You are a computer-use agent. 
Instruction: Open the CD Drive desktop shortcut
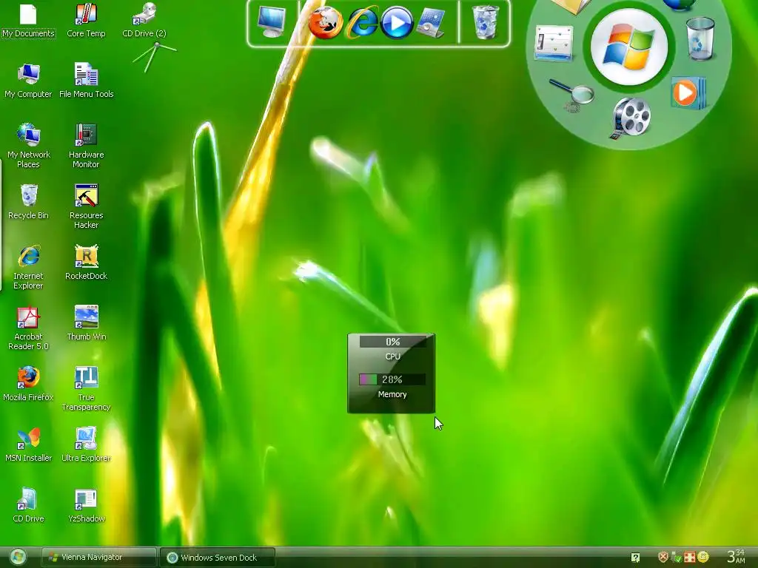pyautogui.click(x=28, y=506)
